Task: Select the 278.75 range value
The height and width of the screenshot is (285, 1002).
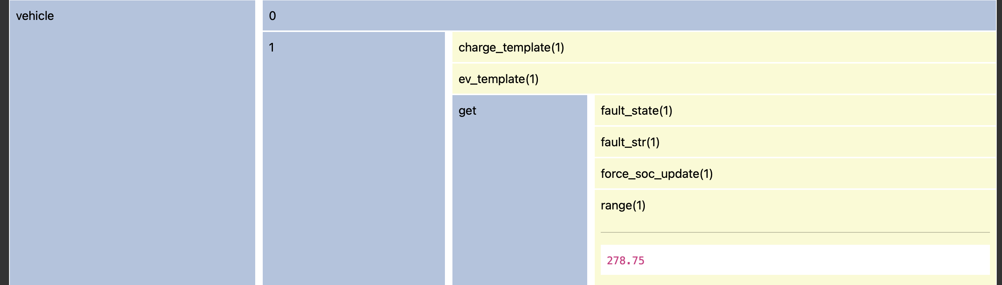Action: point(626,261)
